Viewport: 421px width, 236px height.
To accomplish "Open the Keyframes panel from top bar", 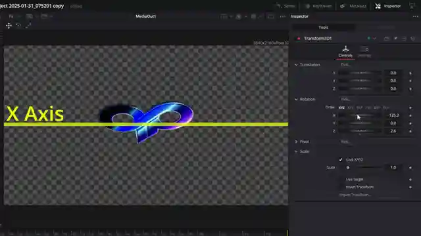I will point(318,6).
